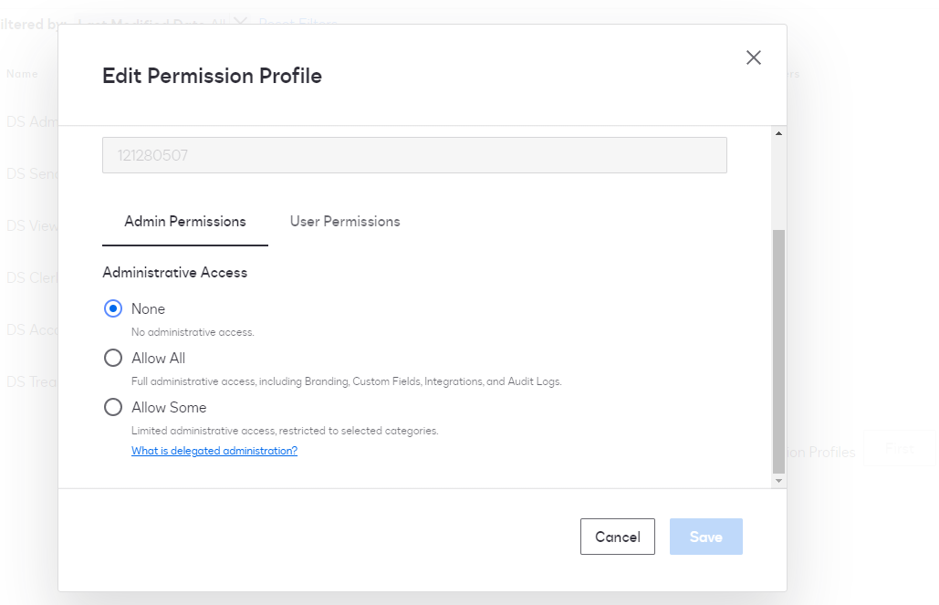Click the faded First pagination button
Image resolution: width=939 pixels, height=605 pixels.
899,448
